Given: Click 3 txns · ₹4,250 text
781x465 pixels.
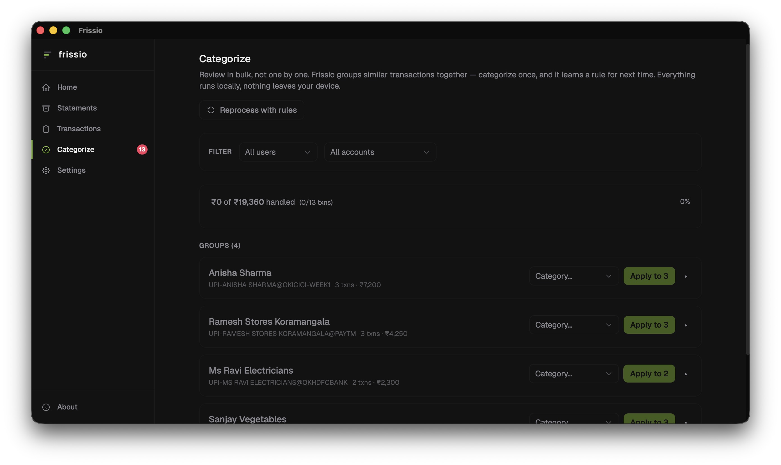Looking at the screenshot, I should pos(384,334).
